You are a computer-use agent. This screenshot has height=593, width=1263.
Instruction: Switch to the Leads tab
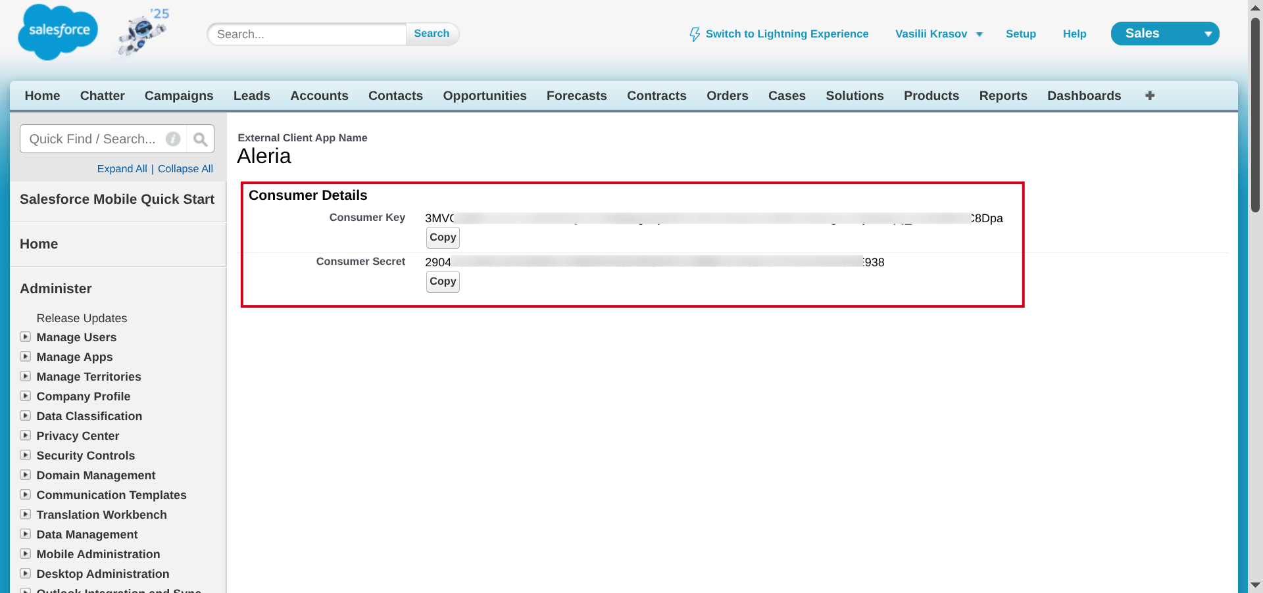[252, 95]
